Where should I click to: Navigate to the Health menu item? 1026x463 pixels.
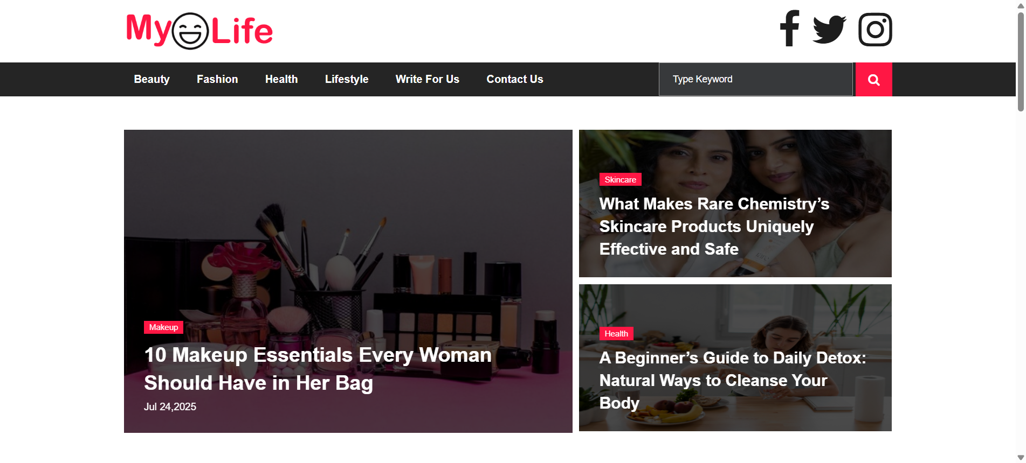281,79
